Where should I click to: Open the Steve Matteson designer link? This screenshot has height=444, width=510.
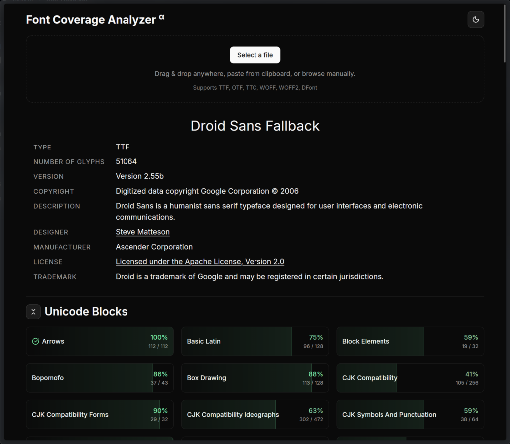[142, 232]
